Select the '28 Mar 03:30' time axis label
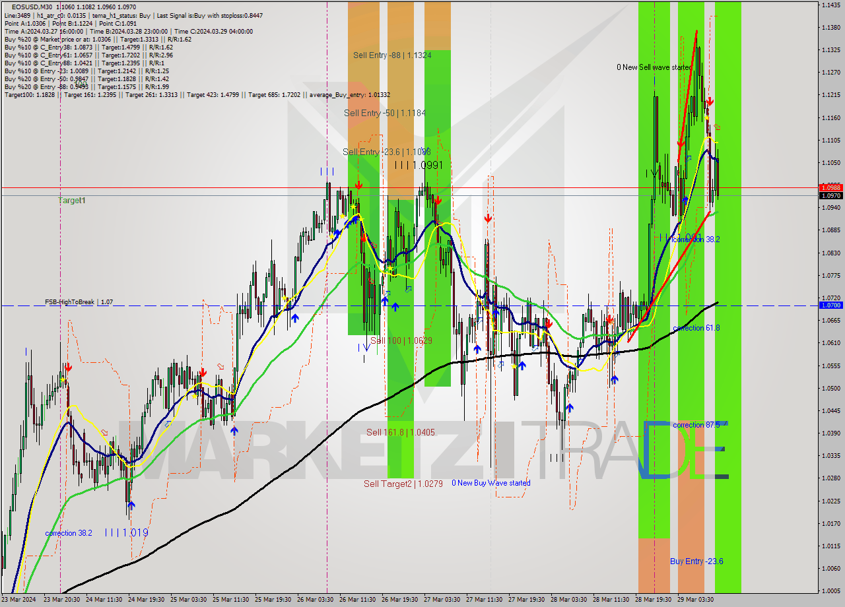This screenshot has height=607, width=845. pos(568,600)
